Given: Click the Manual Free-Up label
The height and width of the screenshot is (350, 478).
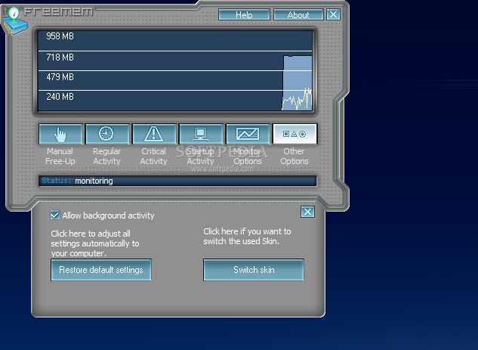Looking at the screenshot, I should [x=60, y=156].
